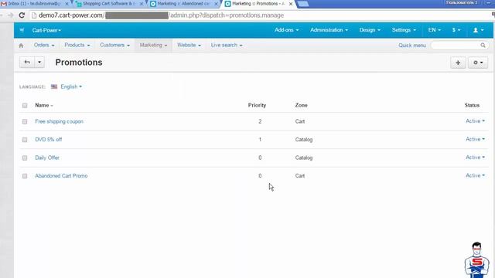Open the Customers menu

pyautogui.click(x=114, y=46)
